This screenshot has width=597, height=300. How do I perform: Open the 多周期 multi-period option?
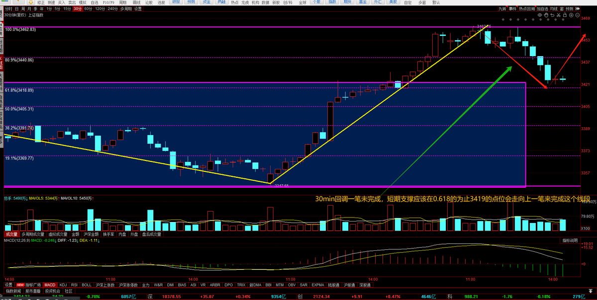click(x=126, y=9)
